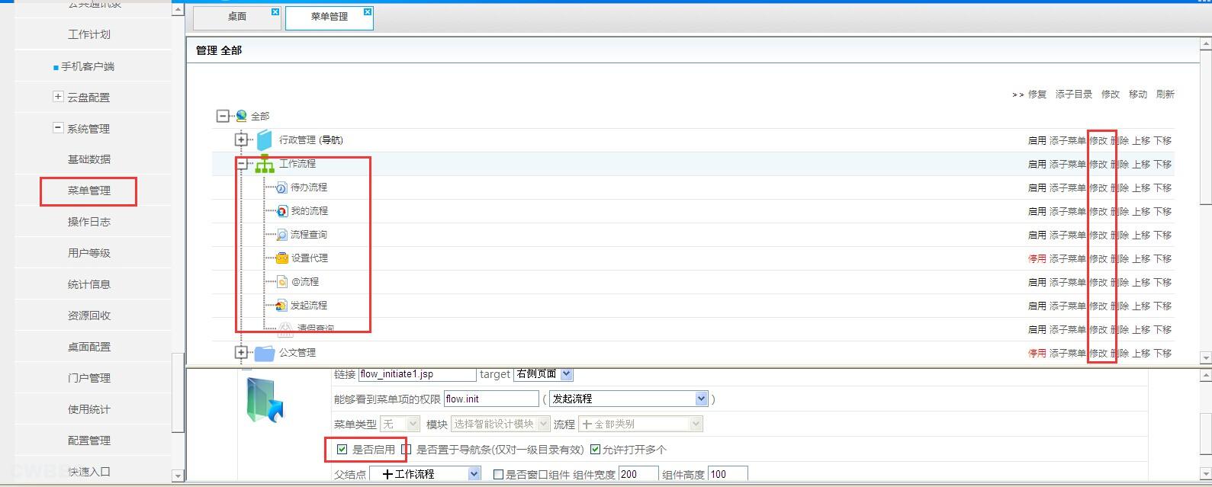Click the flow.init permission input field
Image resolution: width=1212 pixels, height=487 pixels.
pos(491,399)
